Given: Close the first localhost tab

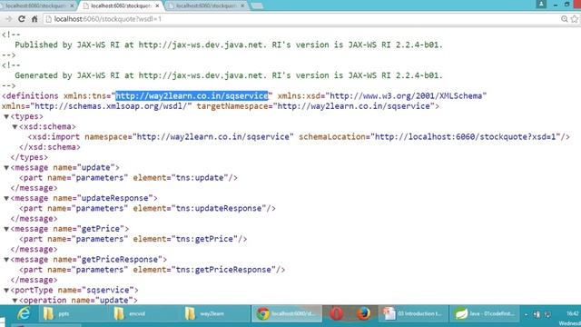Looking at the screenshot, I should [73, 6].
